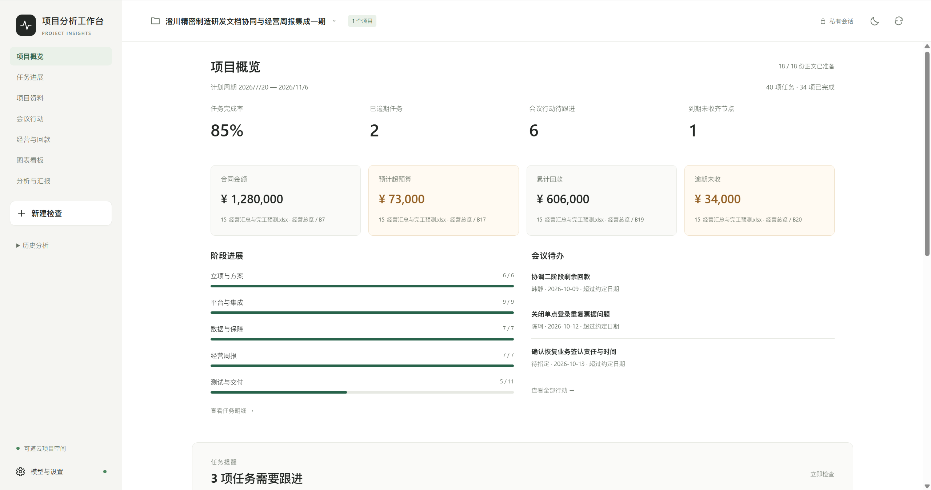Click the 任务完成率 value 85%
The width and height of the screenshot is (931, 490).
227,131
